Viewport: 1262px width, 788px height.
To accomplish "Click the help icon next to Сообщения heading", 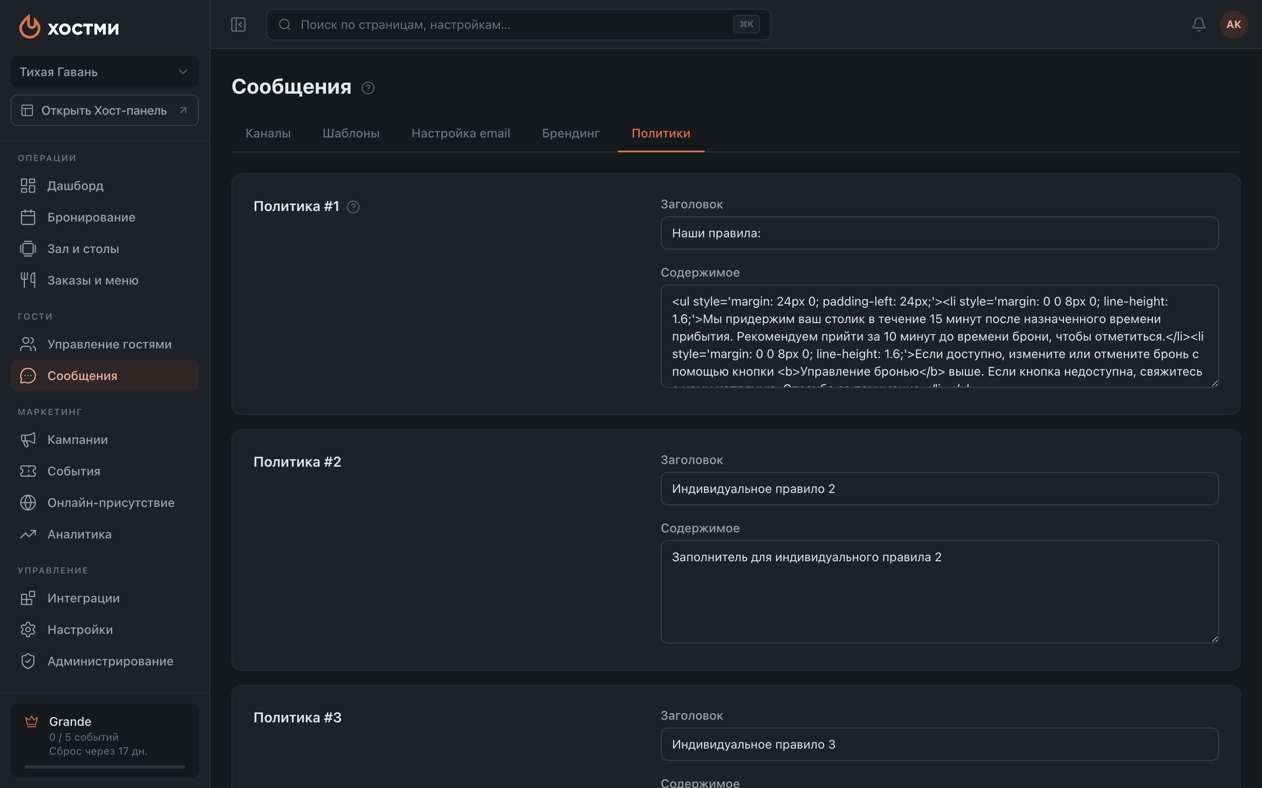I will coord(368,88).
